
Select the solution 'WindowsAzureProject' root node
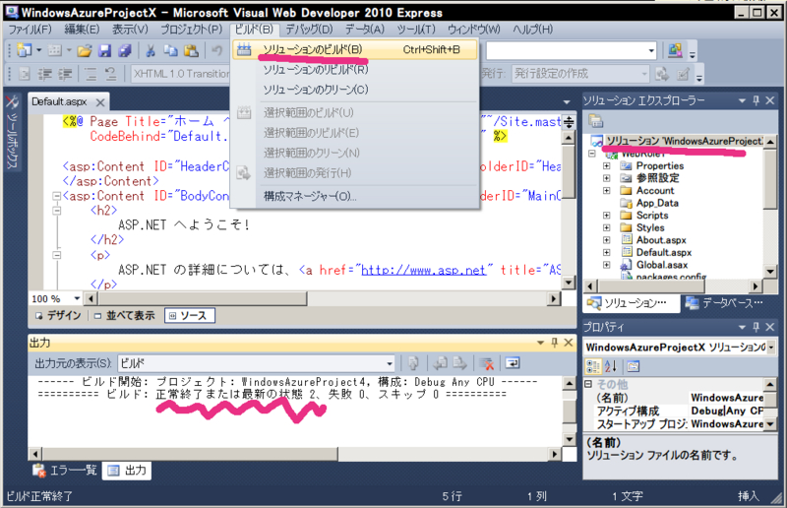(x=677, y=141)
